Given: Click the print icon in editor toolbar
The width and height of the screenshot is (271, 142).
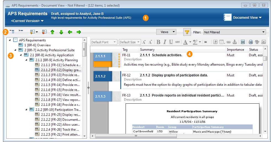Looking at the screenshot, I should 251,42.
